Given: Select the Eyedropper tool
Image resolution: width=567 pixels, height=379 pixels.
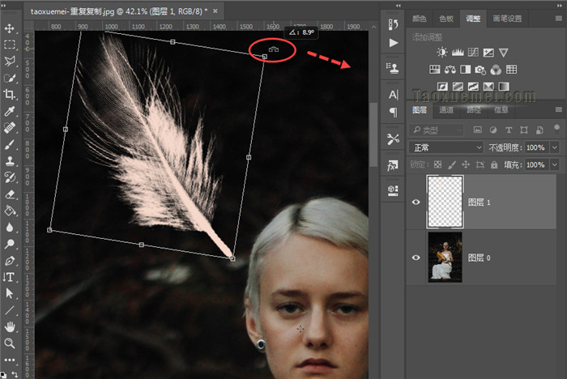Looking at the screenshot, I should (10, 112).
